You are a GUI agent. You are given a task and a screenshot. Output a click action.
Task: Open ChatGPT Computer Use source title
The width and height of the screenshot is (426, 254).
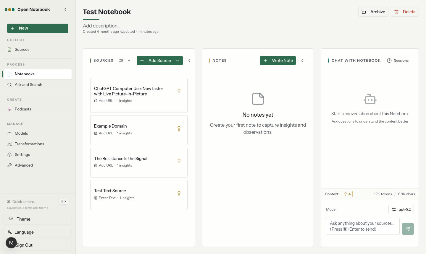pyautogui.click(x=129, y=91)
